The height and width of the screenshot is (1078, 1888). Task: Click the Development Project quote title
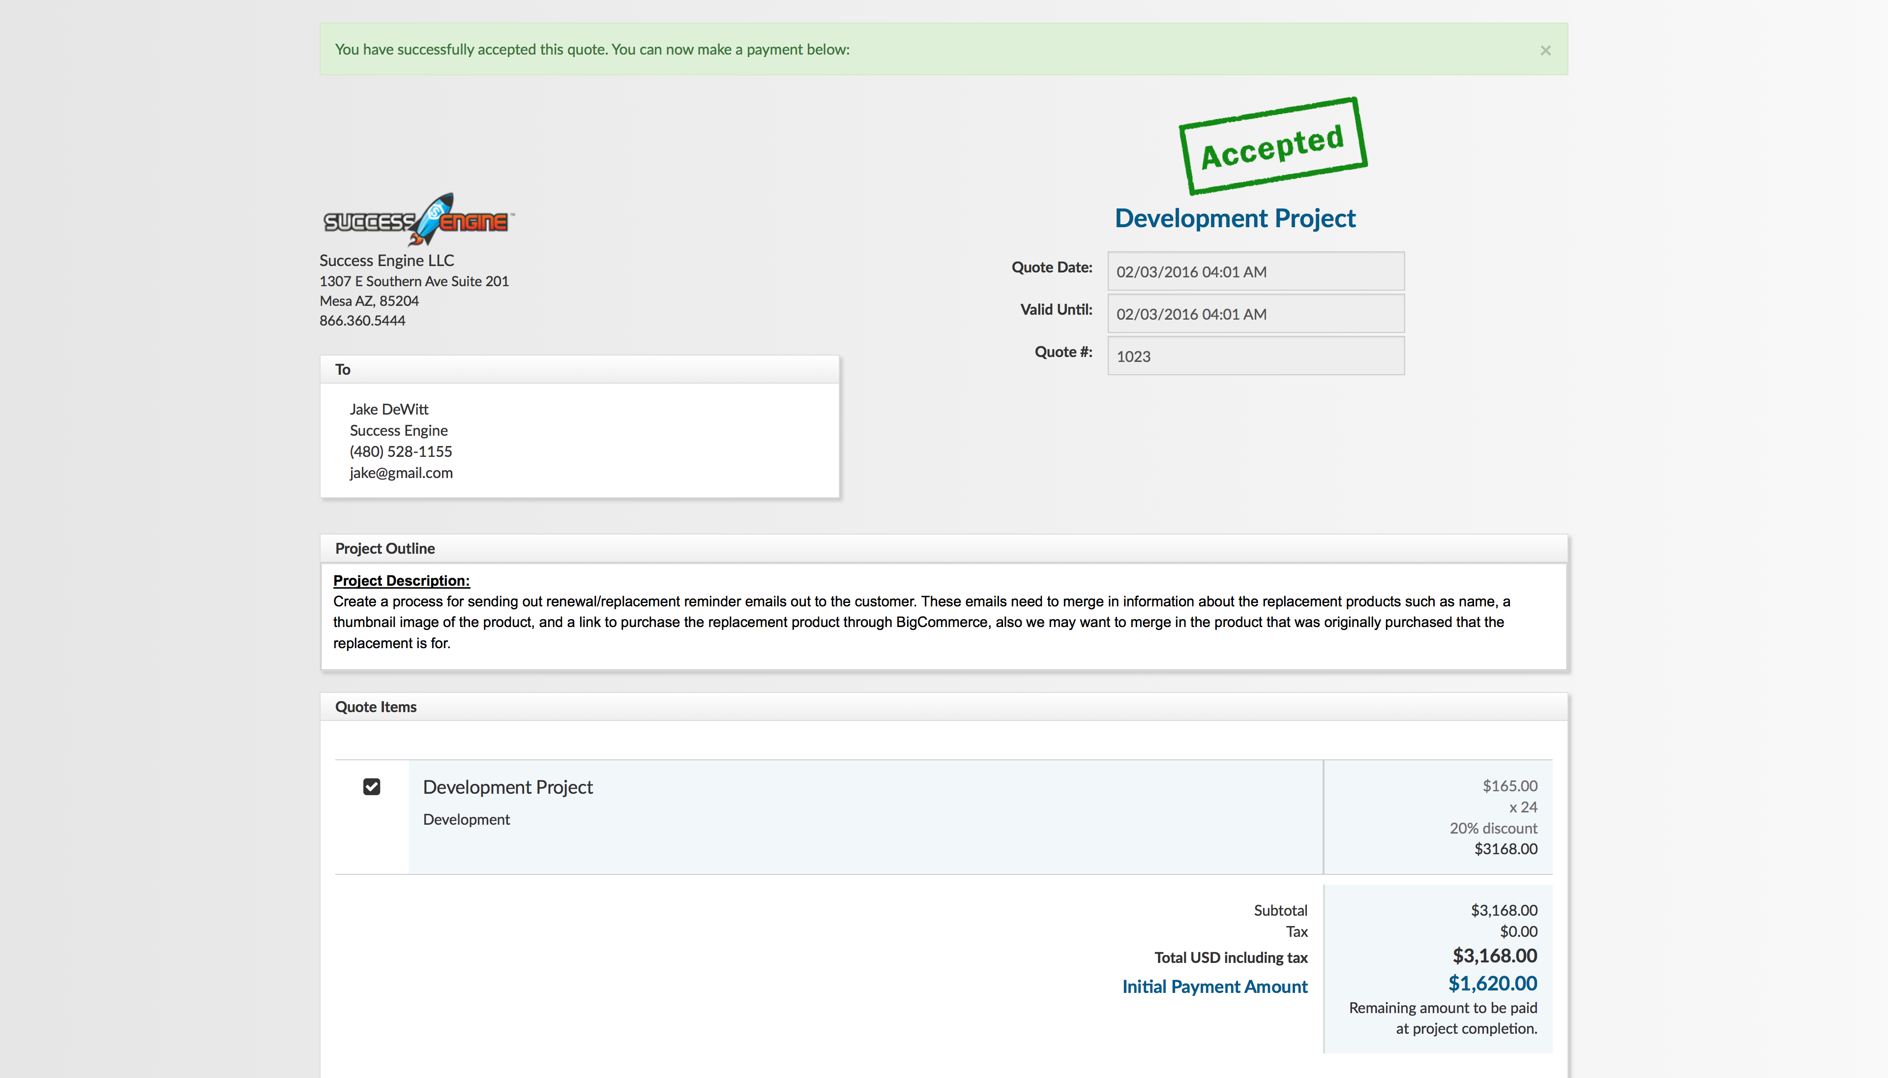[1235, 218]
